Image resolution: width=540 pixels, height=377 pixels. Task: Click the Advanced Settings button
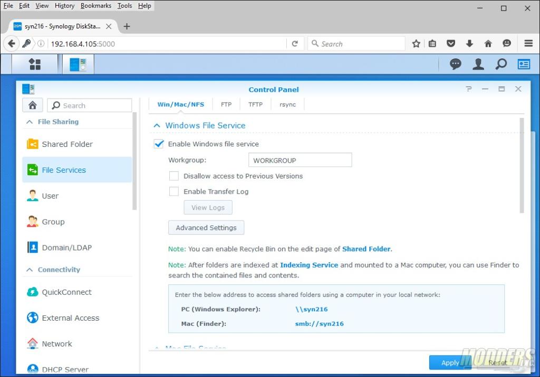tap(206, 228)
